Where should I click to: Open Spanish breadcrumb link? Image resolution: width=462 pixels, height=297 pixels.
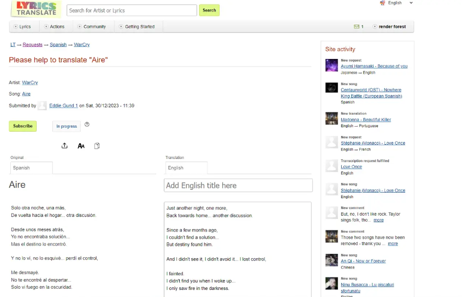point(58,45)
